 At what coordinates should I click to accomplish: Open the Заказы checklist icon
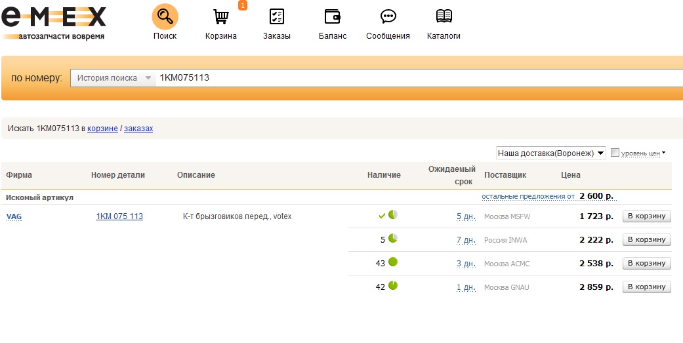[x=277, y=16]
